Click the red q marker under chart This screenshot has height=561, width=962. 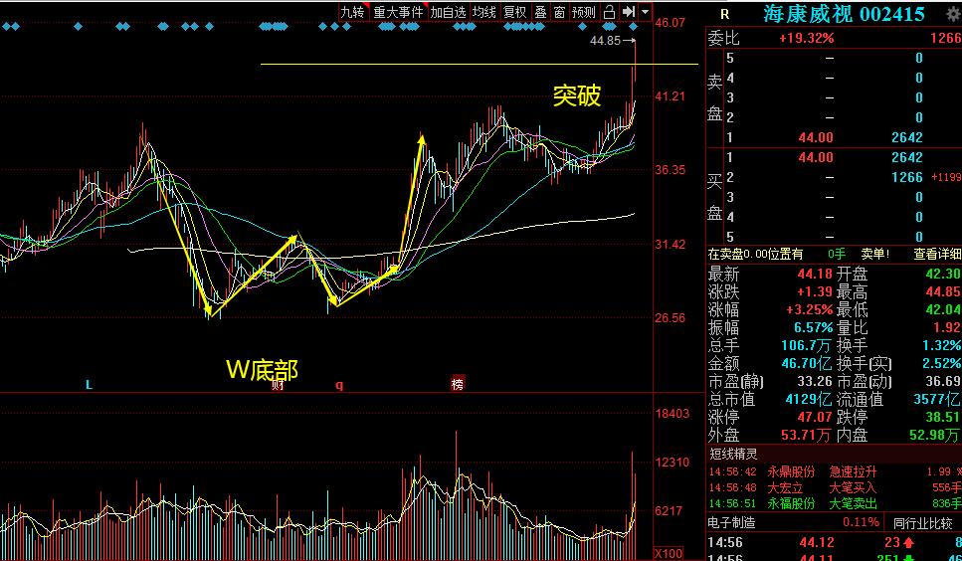tap(339, 386)
